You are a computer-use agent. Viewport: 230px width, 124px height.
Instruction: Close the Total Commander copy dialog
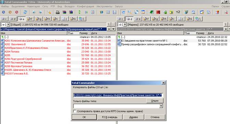coord(163,83)
